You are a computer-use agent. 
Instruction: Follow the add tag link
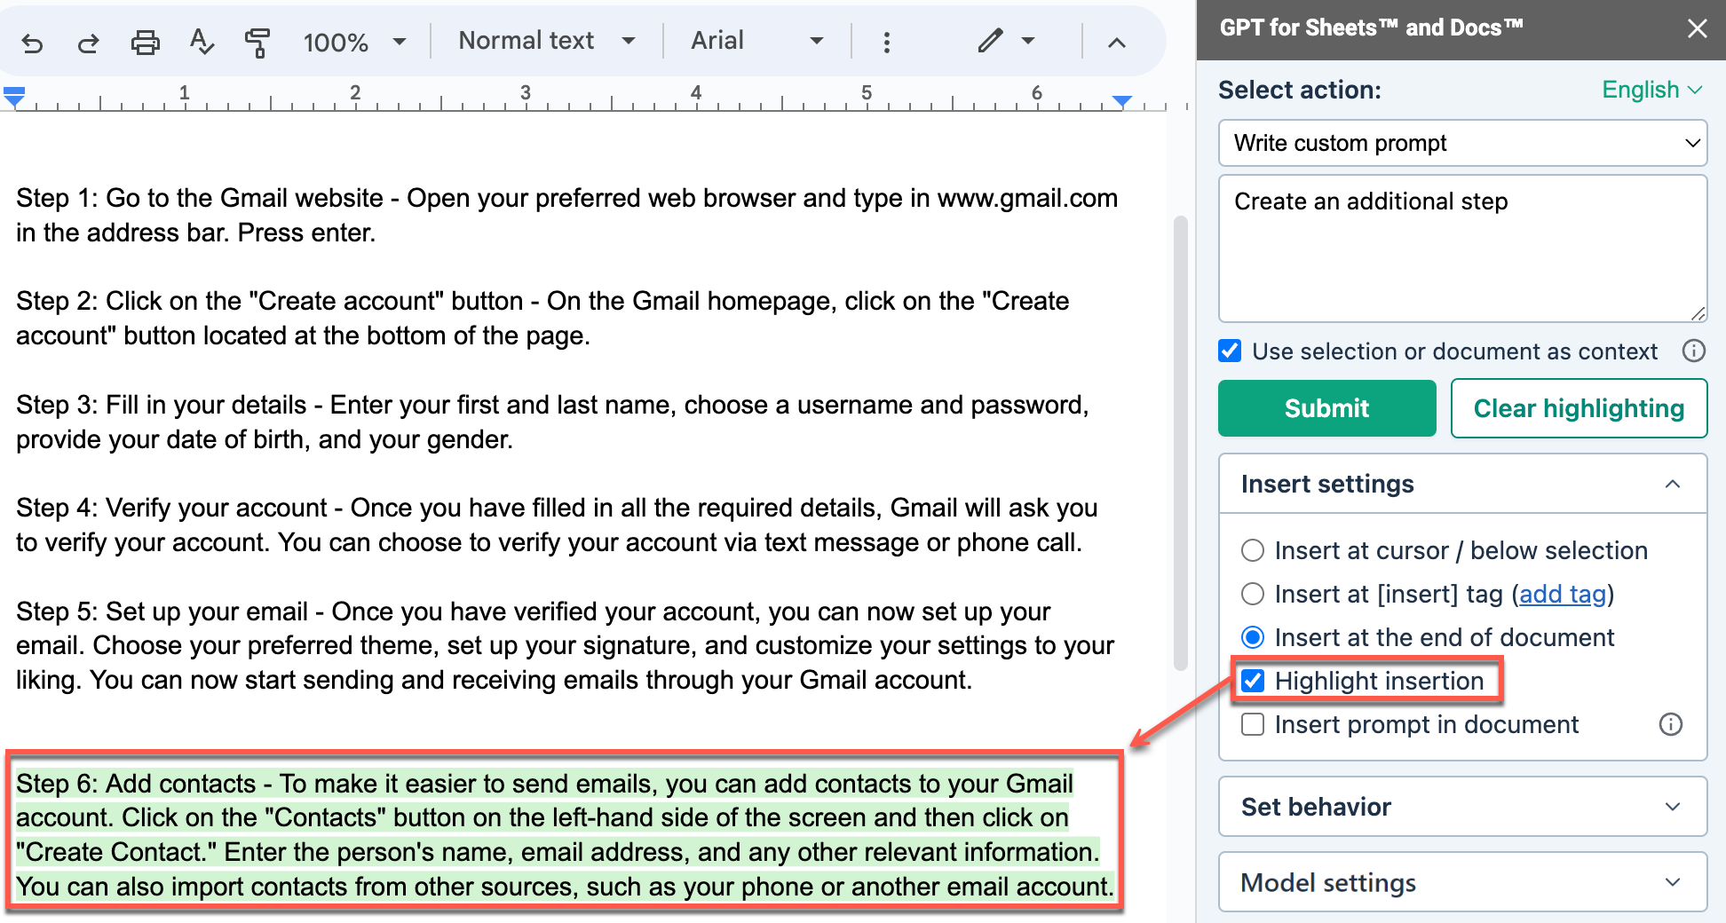tap(1563, 594)
